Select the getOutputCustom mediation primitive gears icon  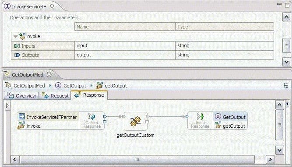coord(135,121)
